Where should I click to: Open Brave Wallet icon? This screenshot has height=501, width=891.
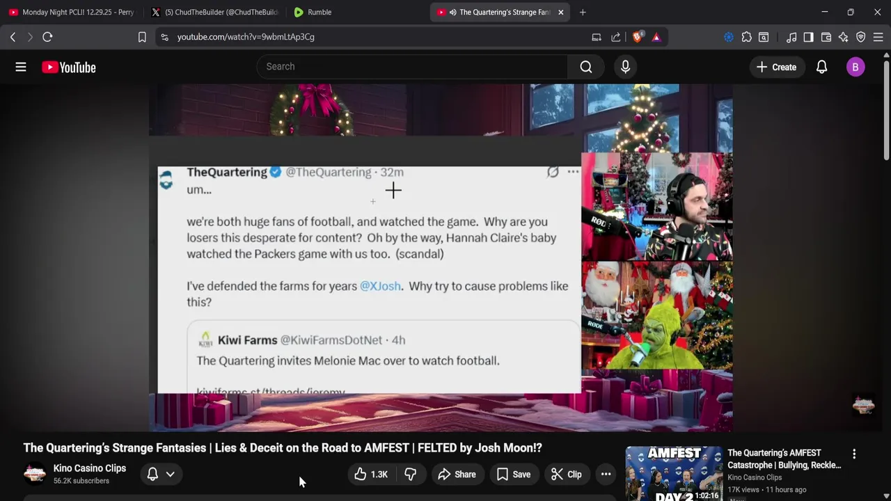826,37
